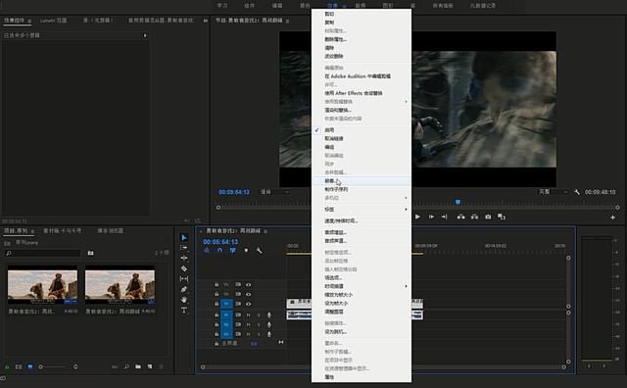Open the Program Monitor panel menu
The image size is (627, 388).
click(287, 21)
